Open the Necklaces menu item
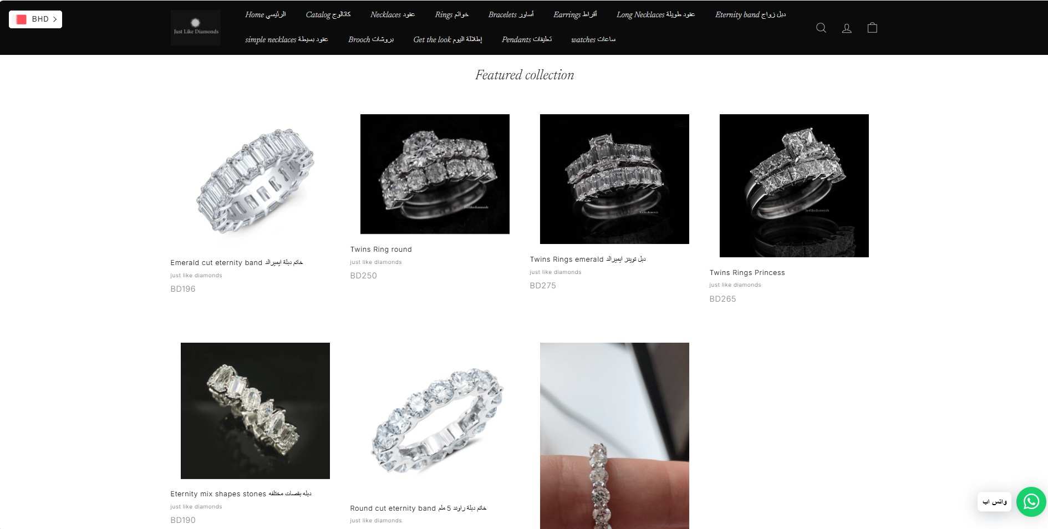 (x=393, y=14)
